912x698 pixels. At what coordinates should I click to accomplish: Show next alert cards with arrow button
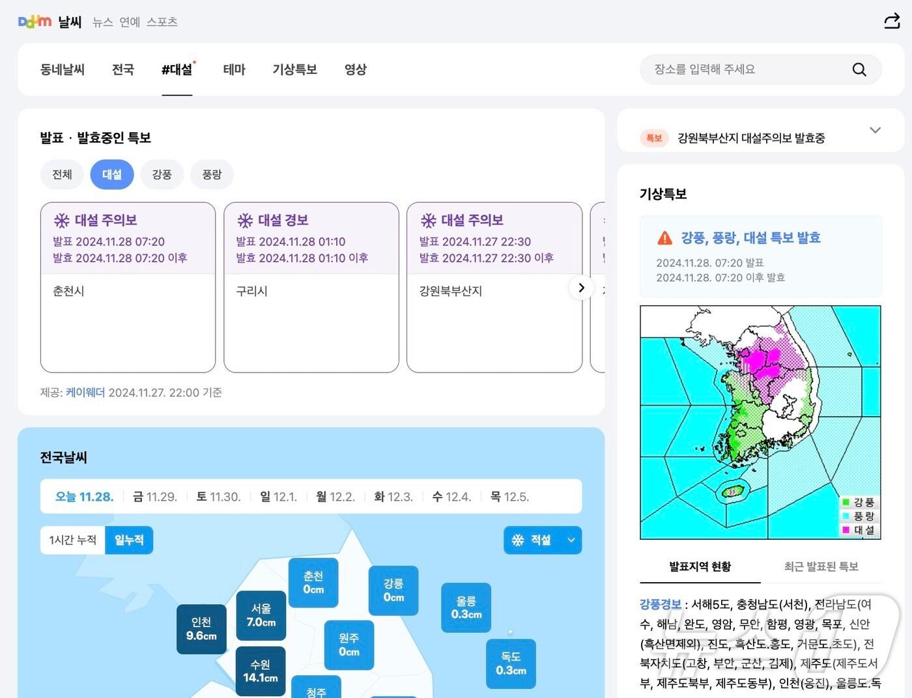(580, 287)
